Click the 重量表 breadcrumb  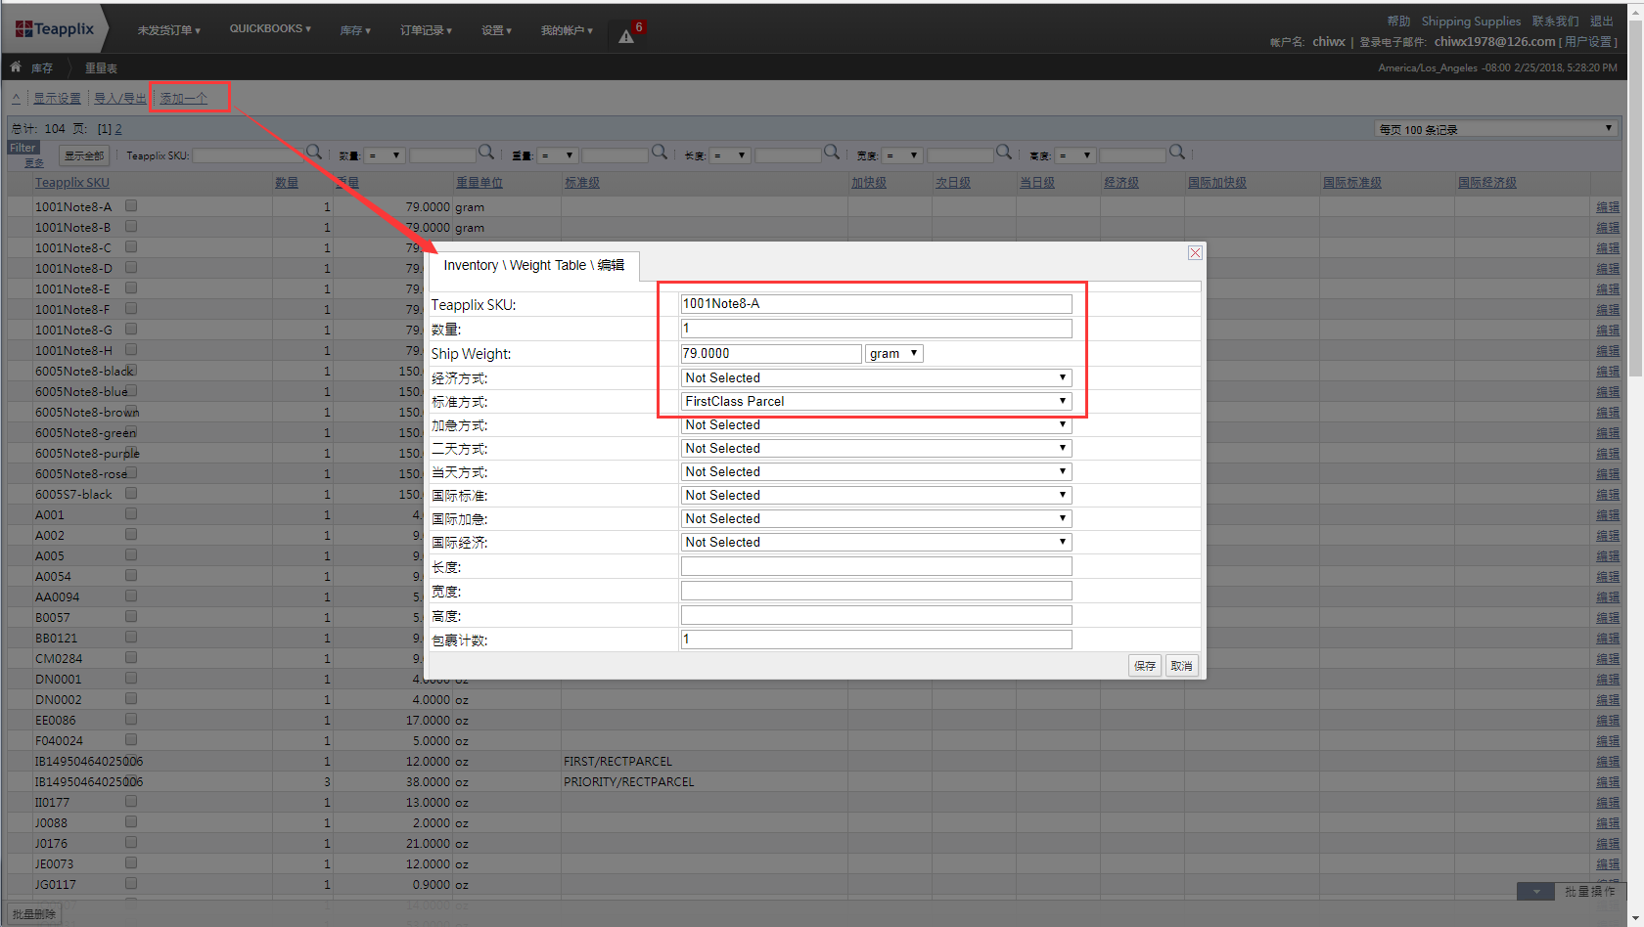[101, 68]
